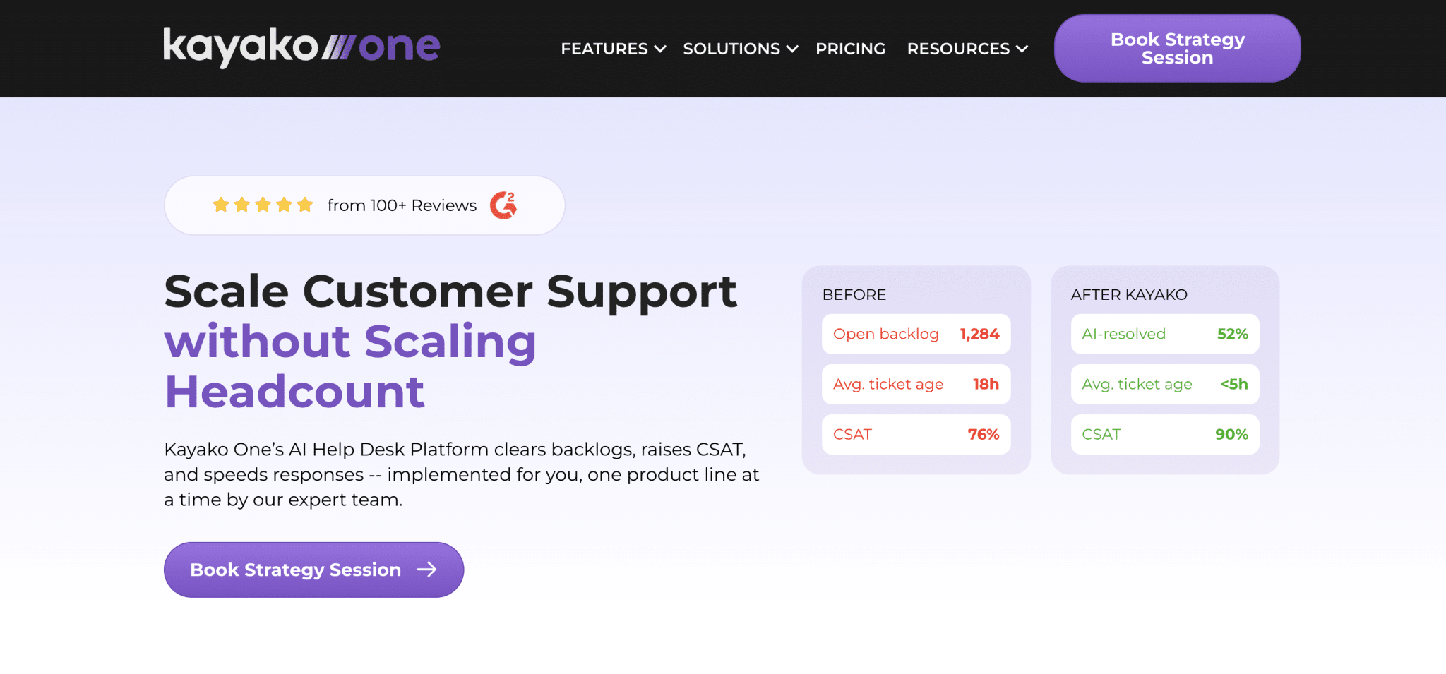Click the CSAT 90% stat in After Kayako
Viewport: 1446px width, 674px height.
[1164, 434]
